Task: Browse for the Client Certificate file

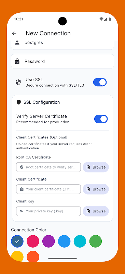Action: (x=96, y=189)
